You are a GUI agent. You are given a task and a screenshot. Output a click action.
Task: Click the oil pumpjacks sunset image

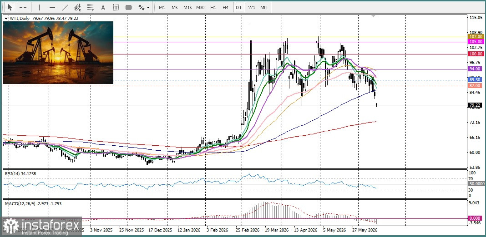click(58, 53)
